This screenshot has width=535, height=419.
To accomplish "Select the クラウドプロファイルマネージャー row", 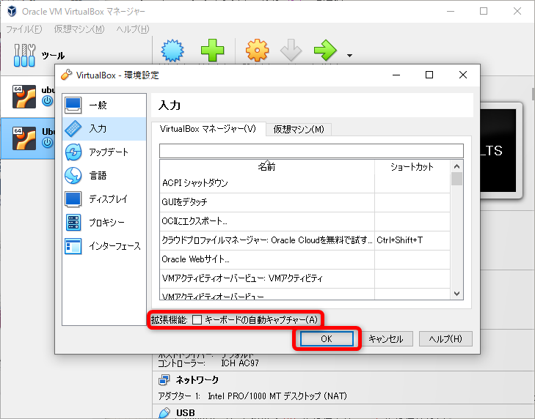I will click(x=305, y=240).
